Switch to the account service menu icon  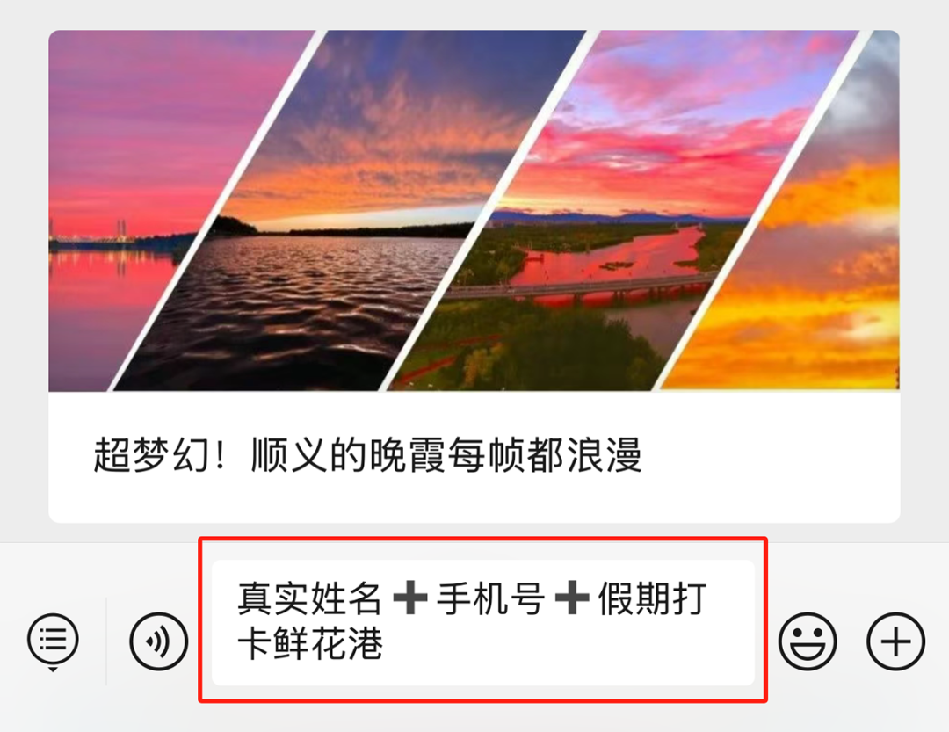point(53,638)
